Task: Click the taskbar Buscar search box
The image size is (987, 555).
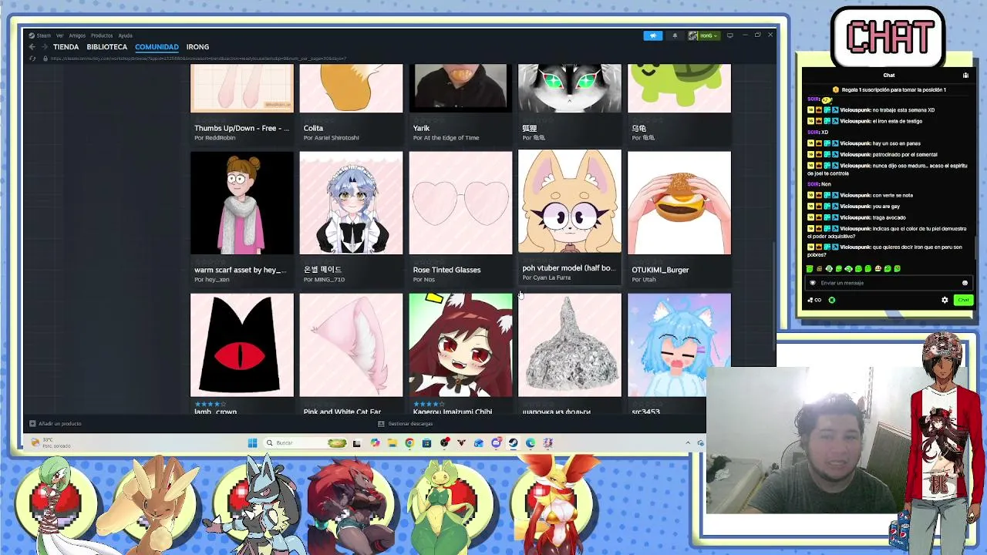Action: pos(306,442)
